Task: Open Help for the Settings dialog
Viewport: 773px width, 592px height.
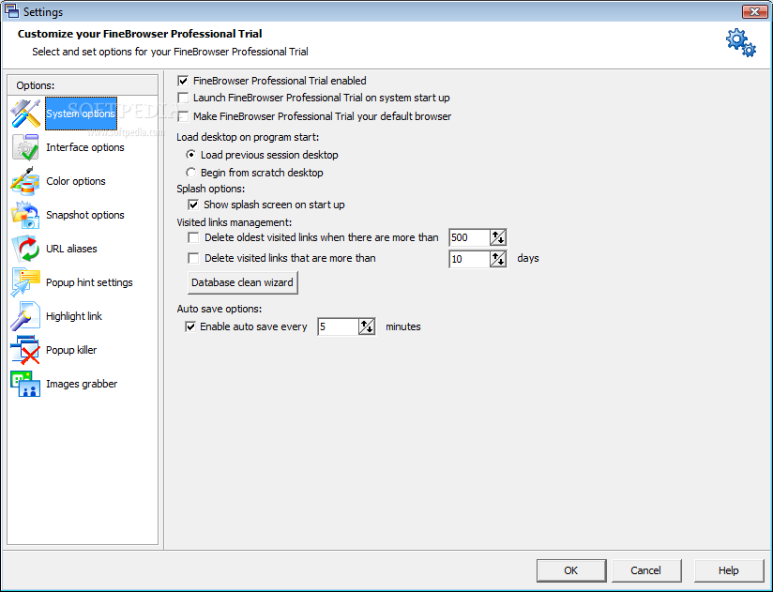Action: (x=729, y=570)
